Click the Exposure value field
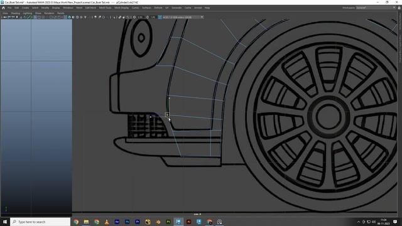Screen dimensions: 402x226 (140, 17)
